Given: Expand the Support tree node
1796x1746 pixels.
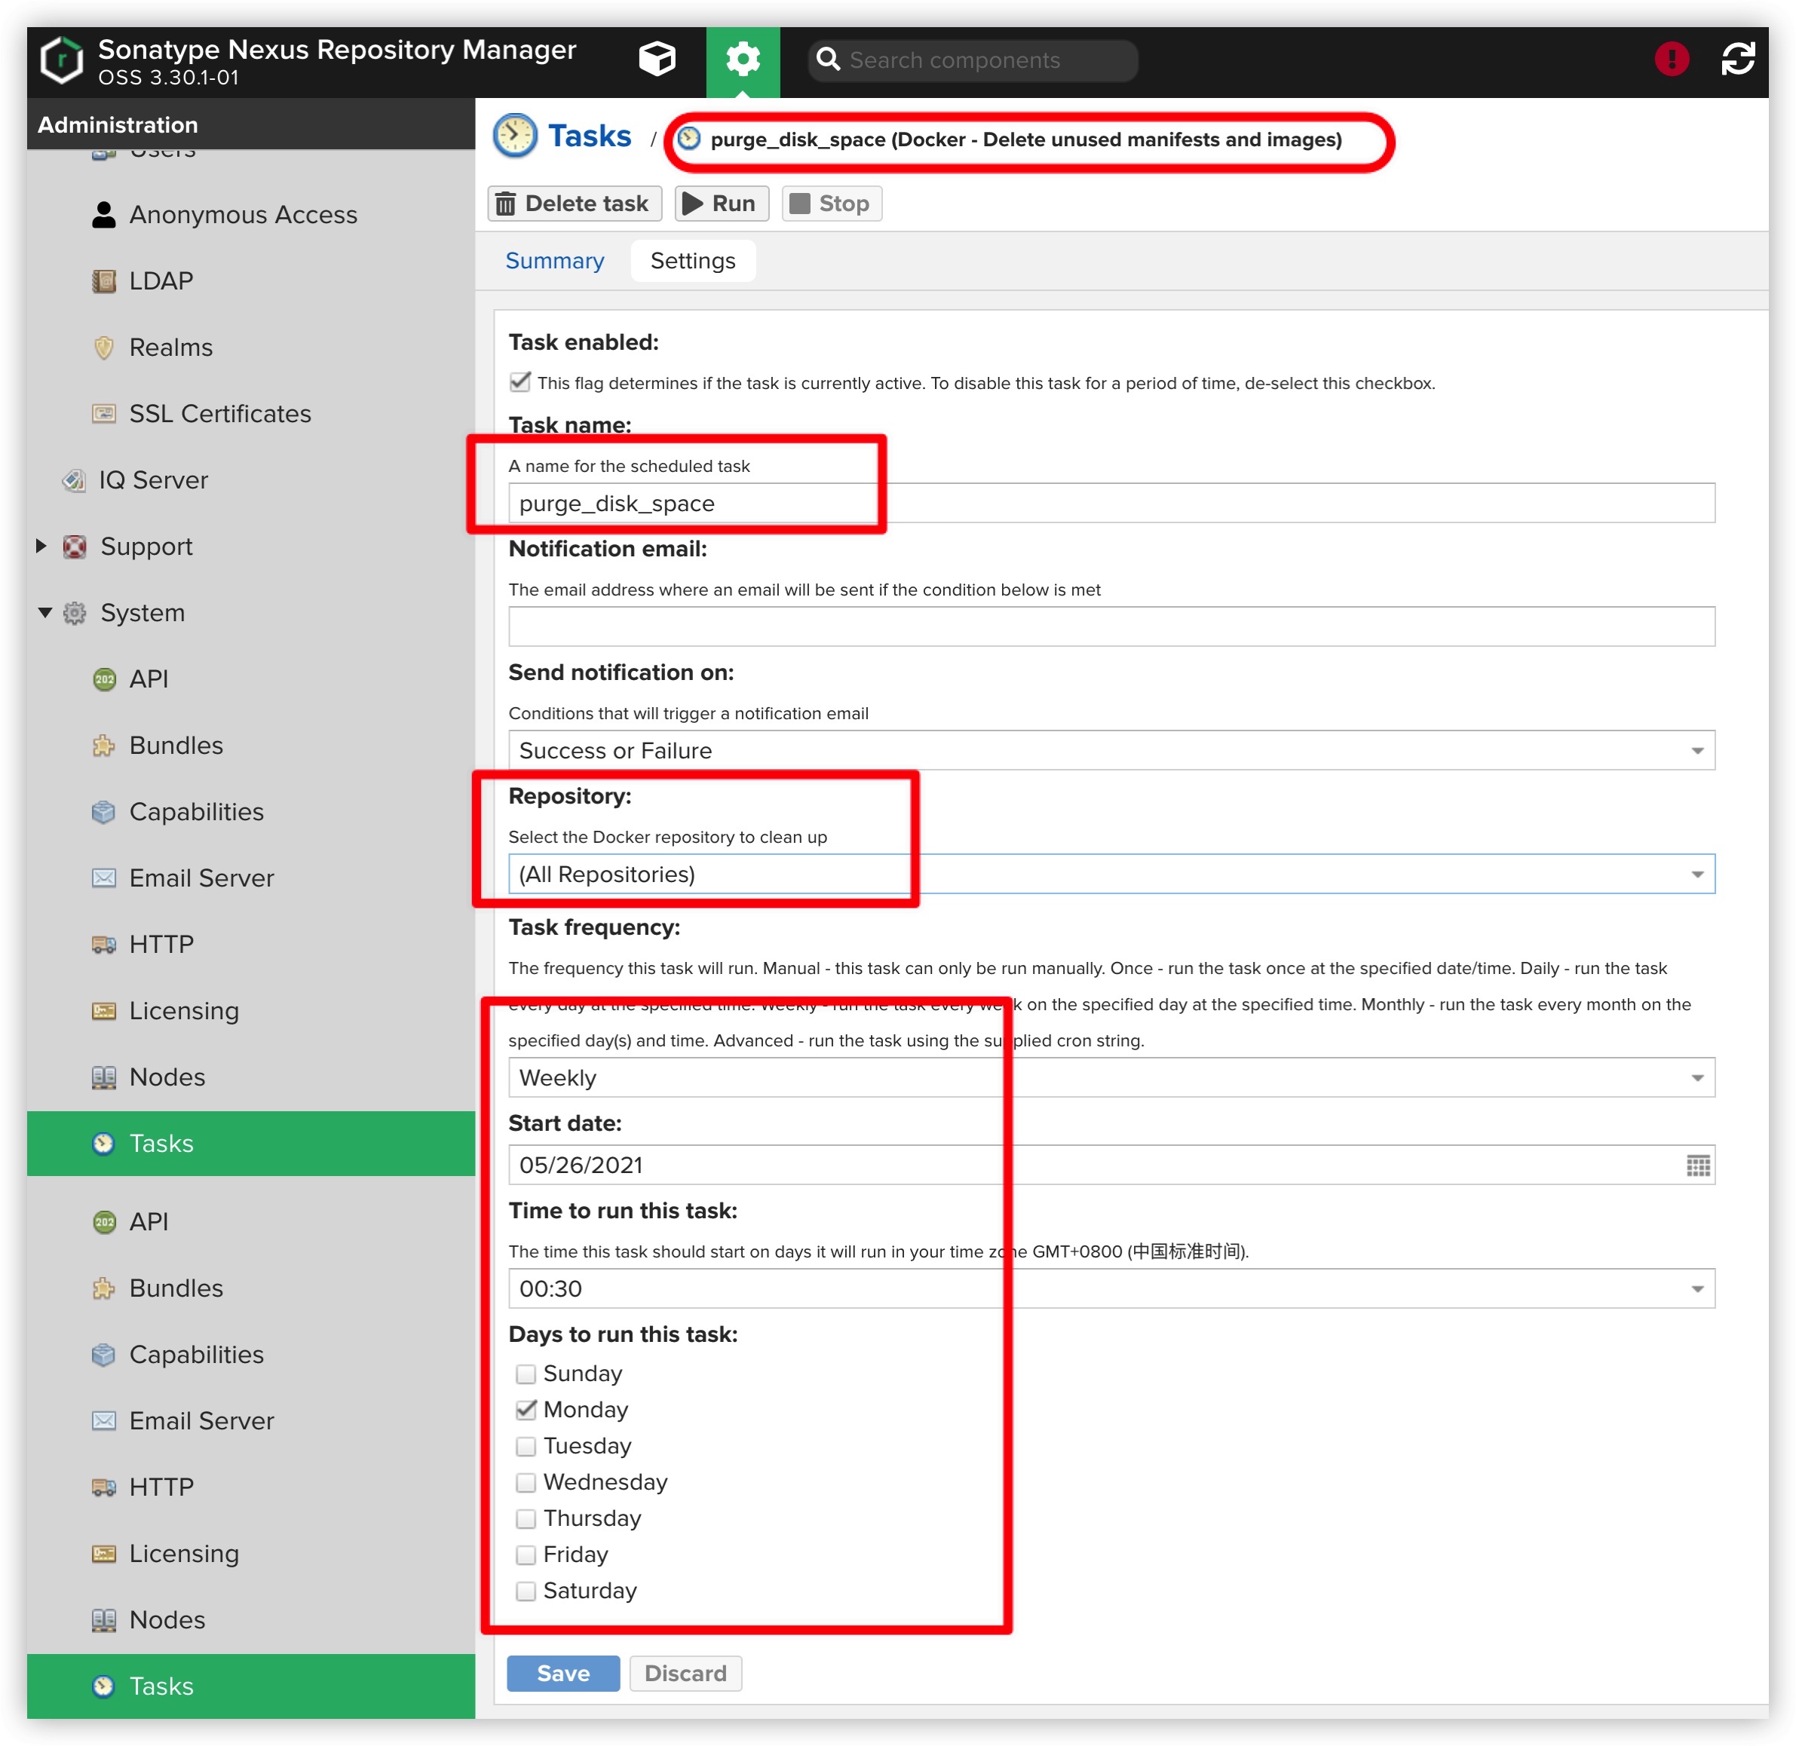Looking at the screenshot, I should pos(41,547).
